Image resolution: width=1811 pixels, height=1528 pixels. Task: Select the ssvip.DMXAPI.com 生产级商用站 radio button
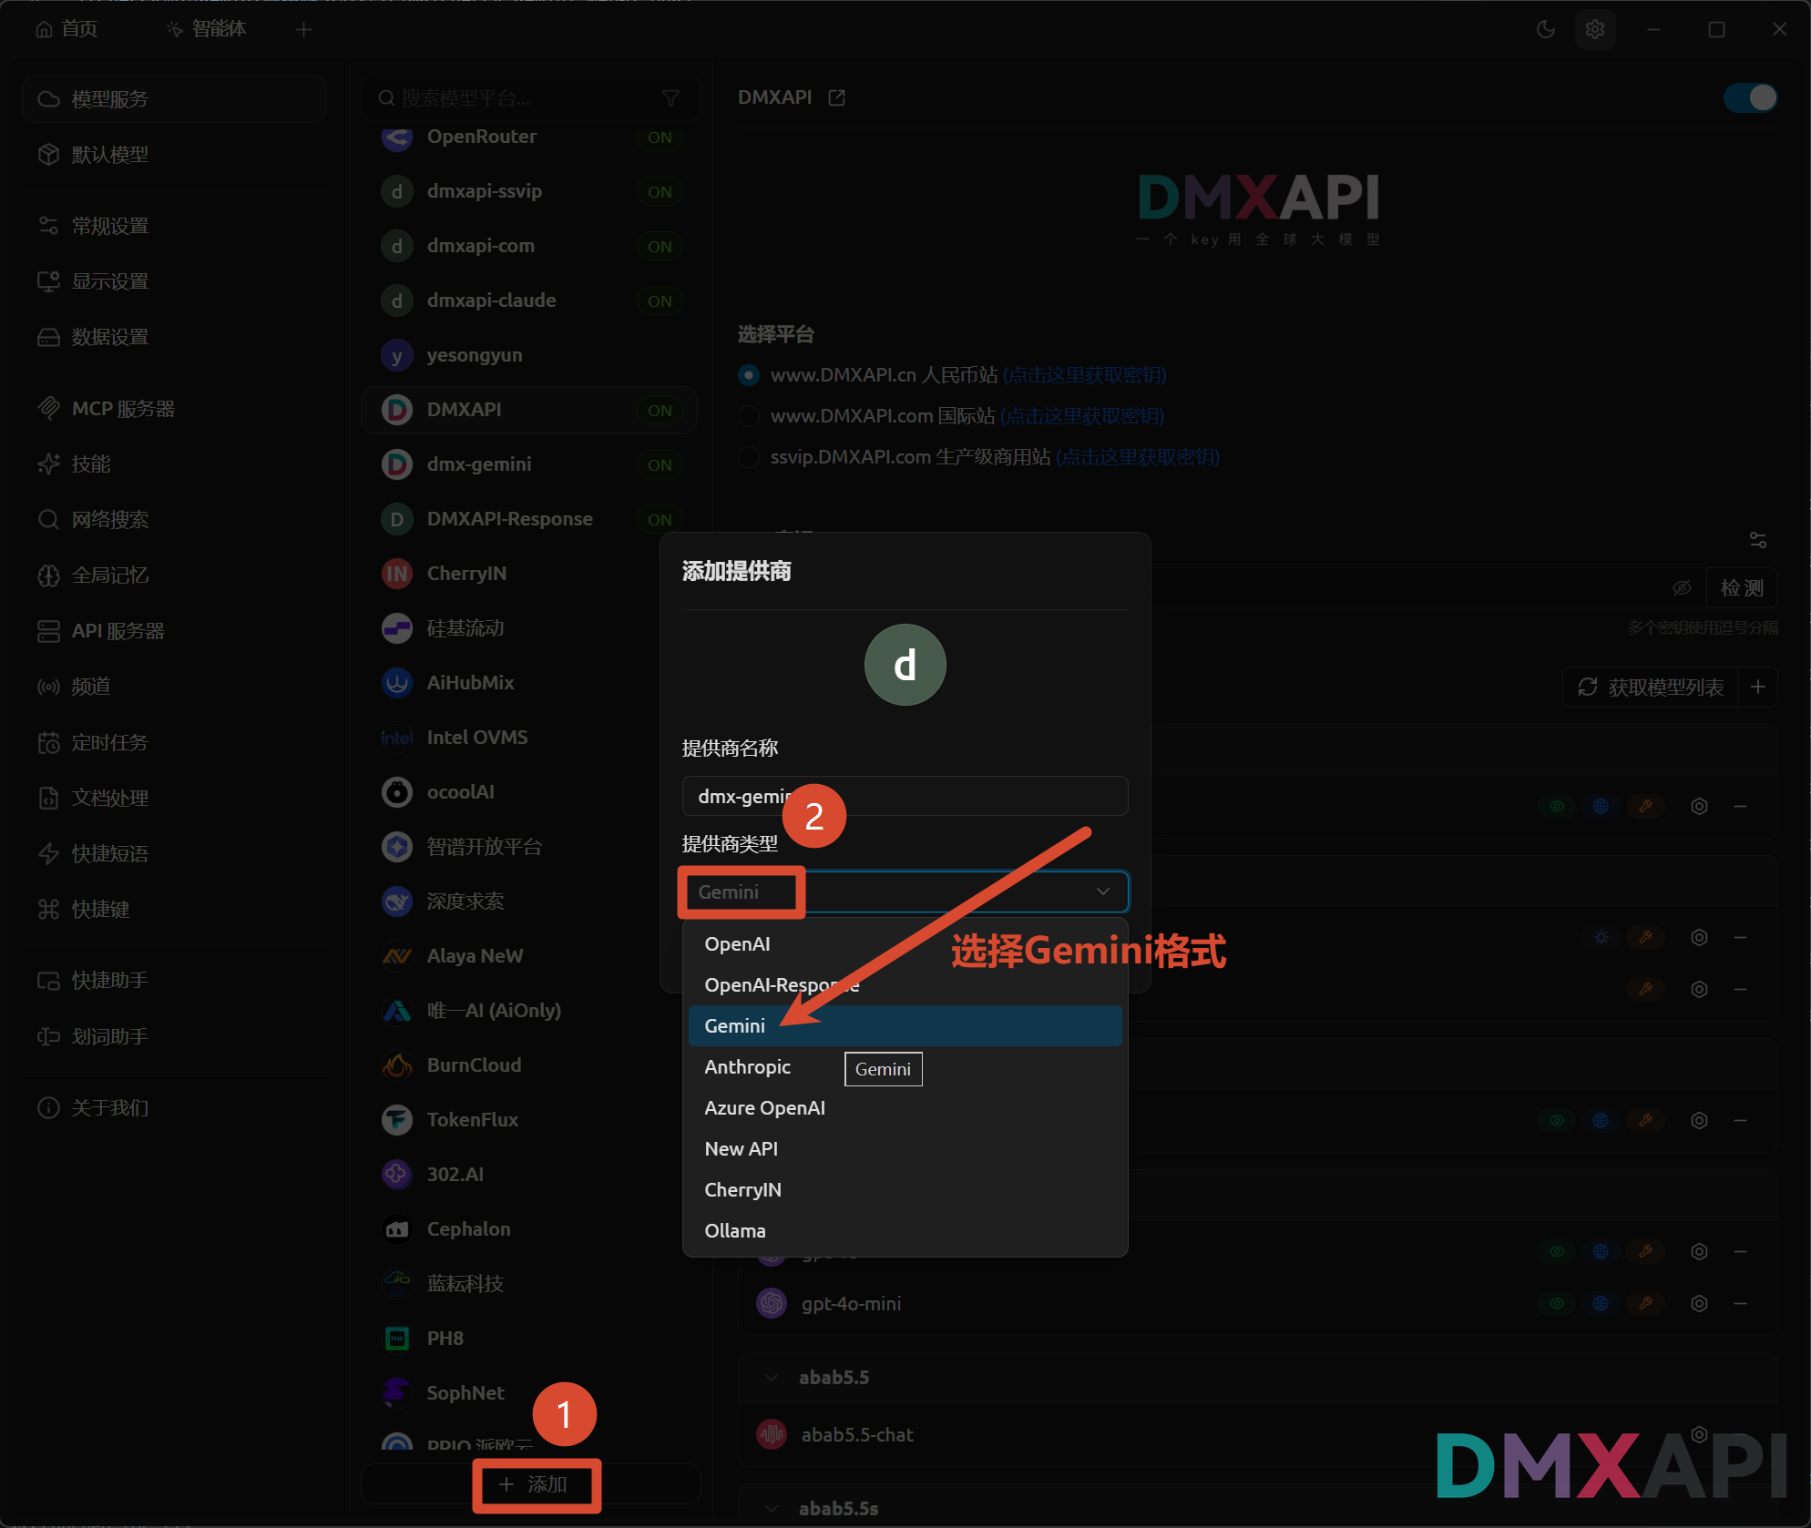click(x=749, y=457)
